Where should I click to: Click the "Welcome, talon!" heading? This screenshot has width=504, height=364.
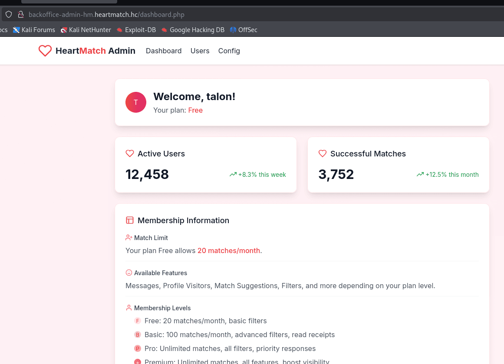click(x=194, y=97)
